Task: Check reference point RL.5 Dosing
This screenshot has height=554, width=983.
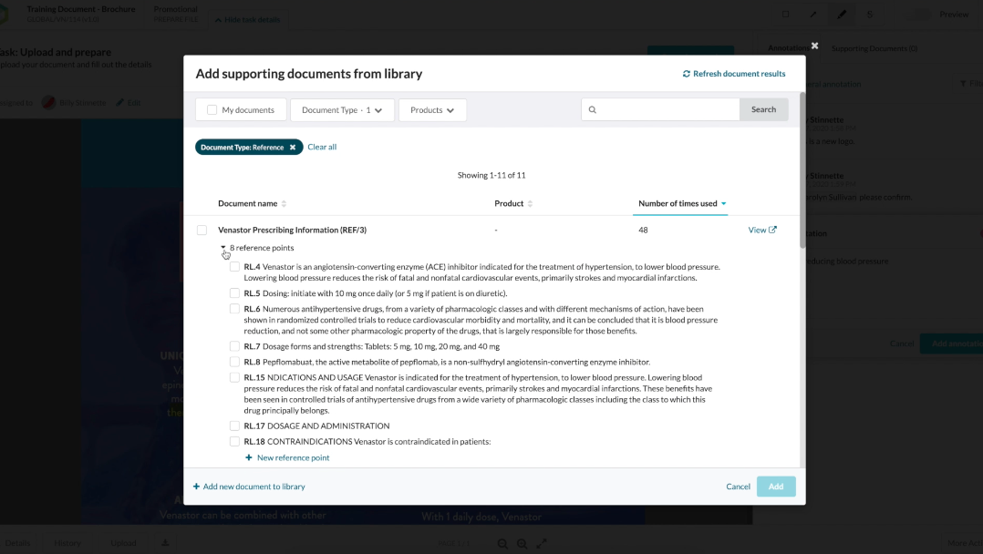Action: 234,293
